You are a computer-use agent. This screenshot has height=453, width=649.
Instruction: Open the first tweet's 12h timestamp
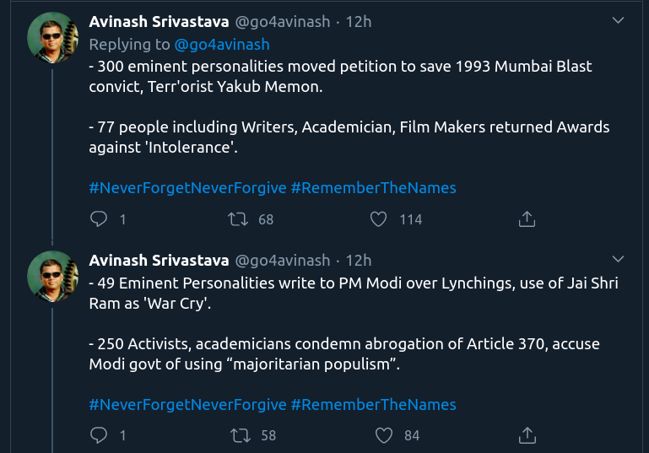click(358, 22)
